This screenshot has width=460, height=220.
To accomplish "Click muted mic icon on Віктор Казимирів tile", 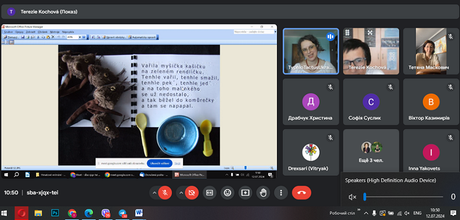I will coord(450,87).
